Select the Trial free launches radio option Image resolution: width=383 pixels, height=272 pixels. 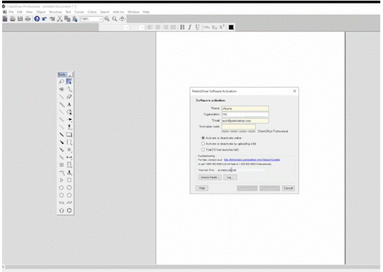(203, 149)
